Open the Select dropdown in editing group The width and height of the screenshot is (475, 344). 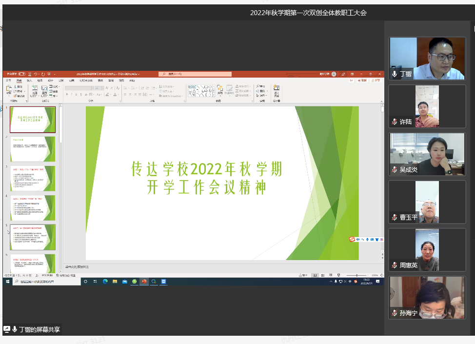262,96
